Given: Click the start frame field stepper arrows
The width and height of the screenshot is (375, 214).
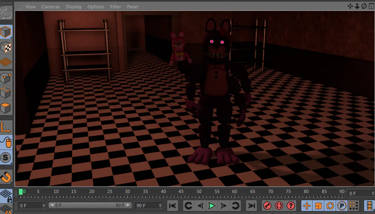Looking at the screenshot, I should click(44, 205).
